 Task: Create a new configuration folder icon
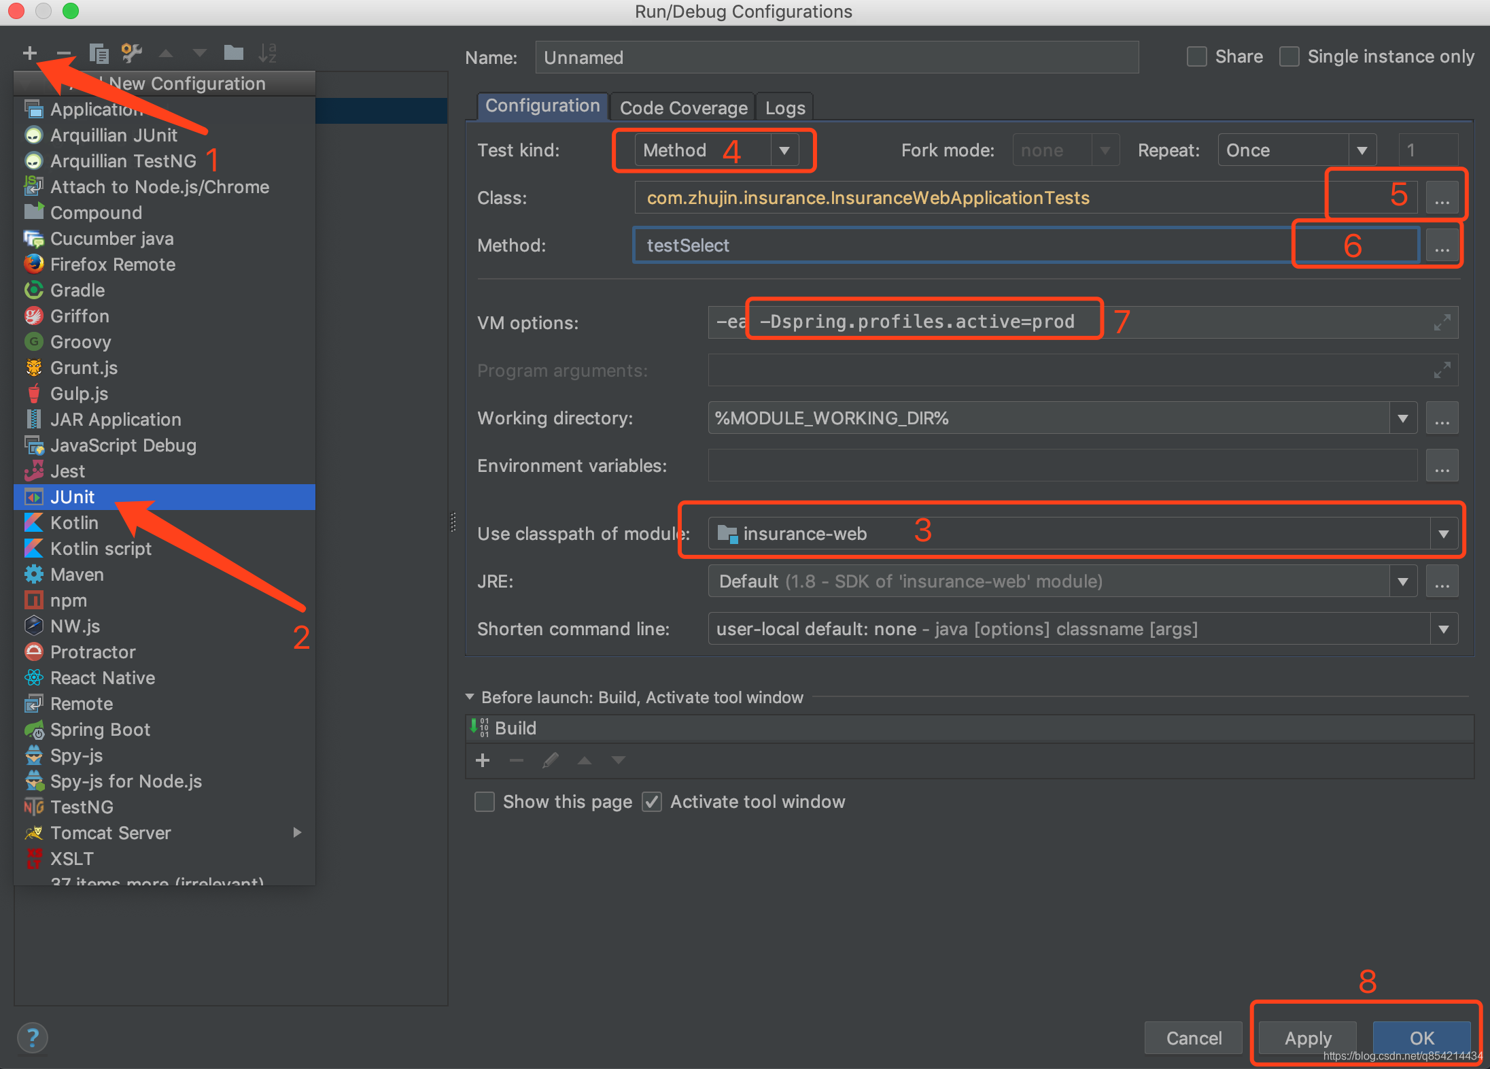pos(234,52)
